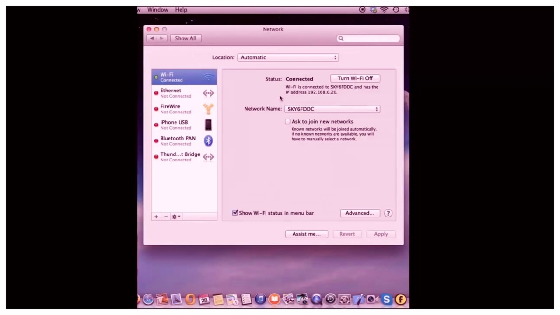Click the Wi-Fi status icon in menu bar
560x315 pixels.
[384, 9]
